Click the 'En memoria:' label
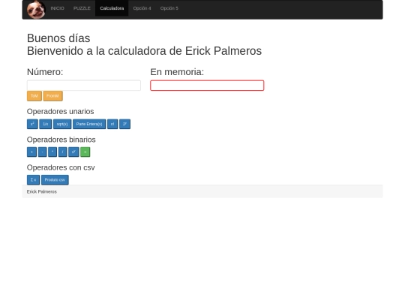The image size is (405, 304). click(x=177, y=72)
